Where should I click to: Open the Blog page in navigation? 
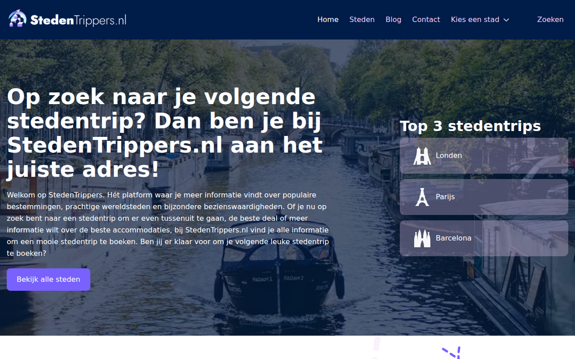[394, 19]
